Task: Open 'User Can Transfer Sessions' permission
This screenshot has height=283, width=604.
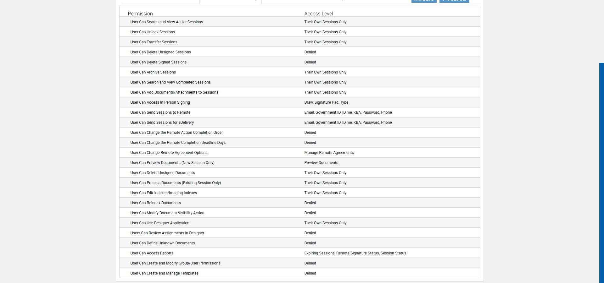Action: pyautogui.click(x=154, y=42)
